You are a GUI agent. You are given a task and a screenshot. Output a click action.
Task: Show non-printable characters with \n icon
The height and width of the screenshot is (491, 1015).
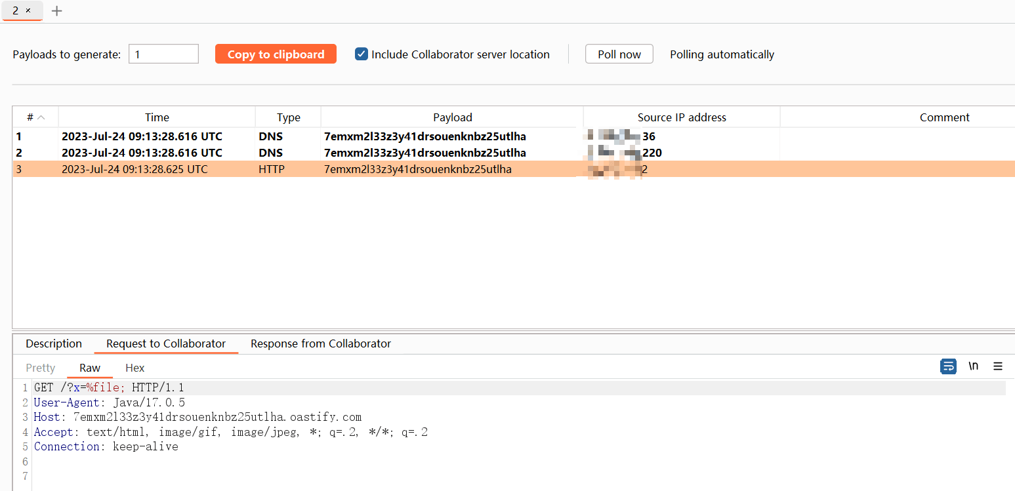974,366
